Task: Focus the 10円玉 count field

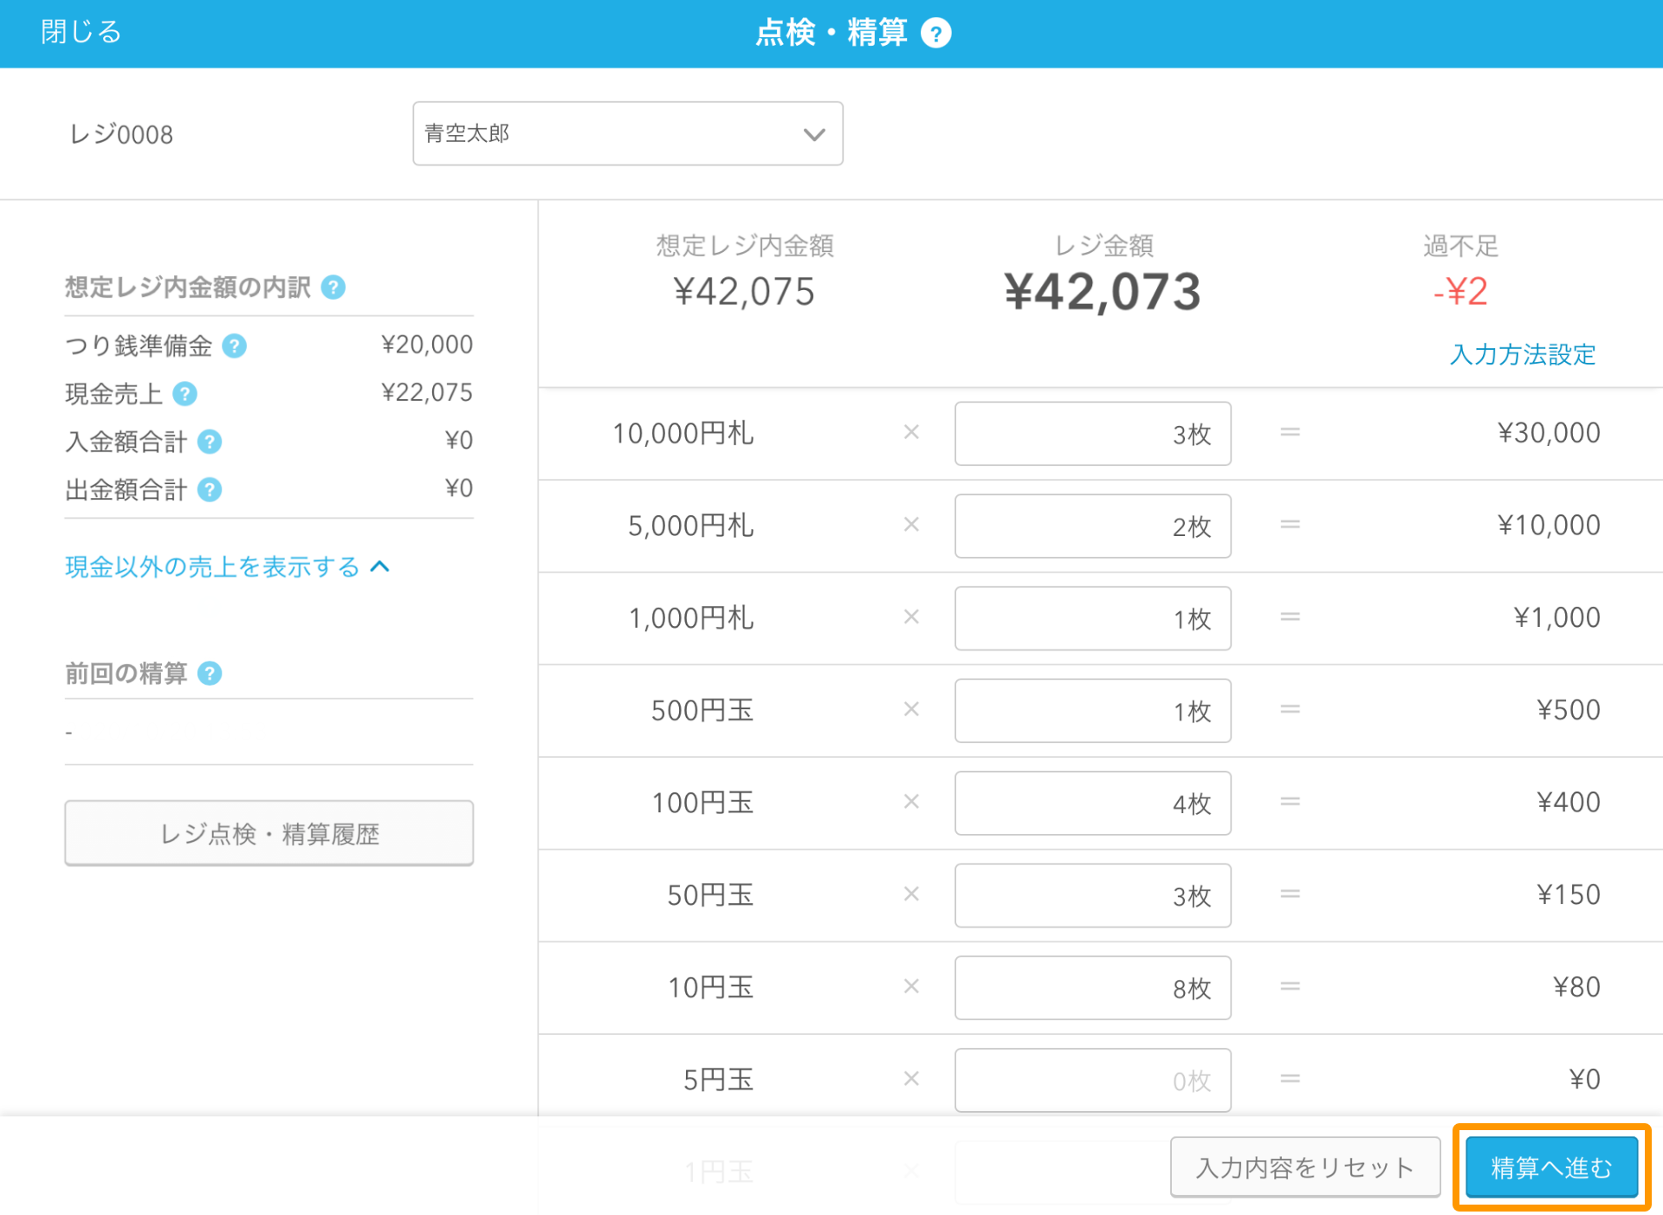Action: (x=1093, y=988)
